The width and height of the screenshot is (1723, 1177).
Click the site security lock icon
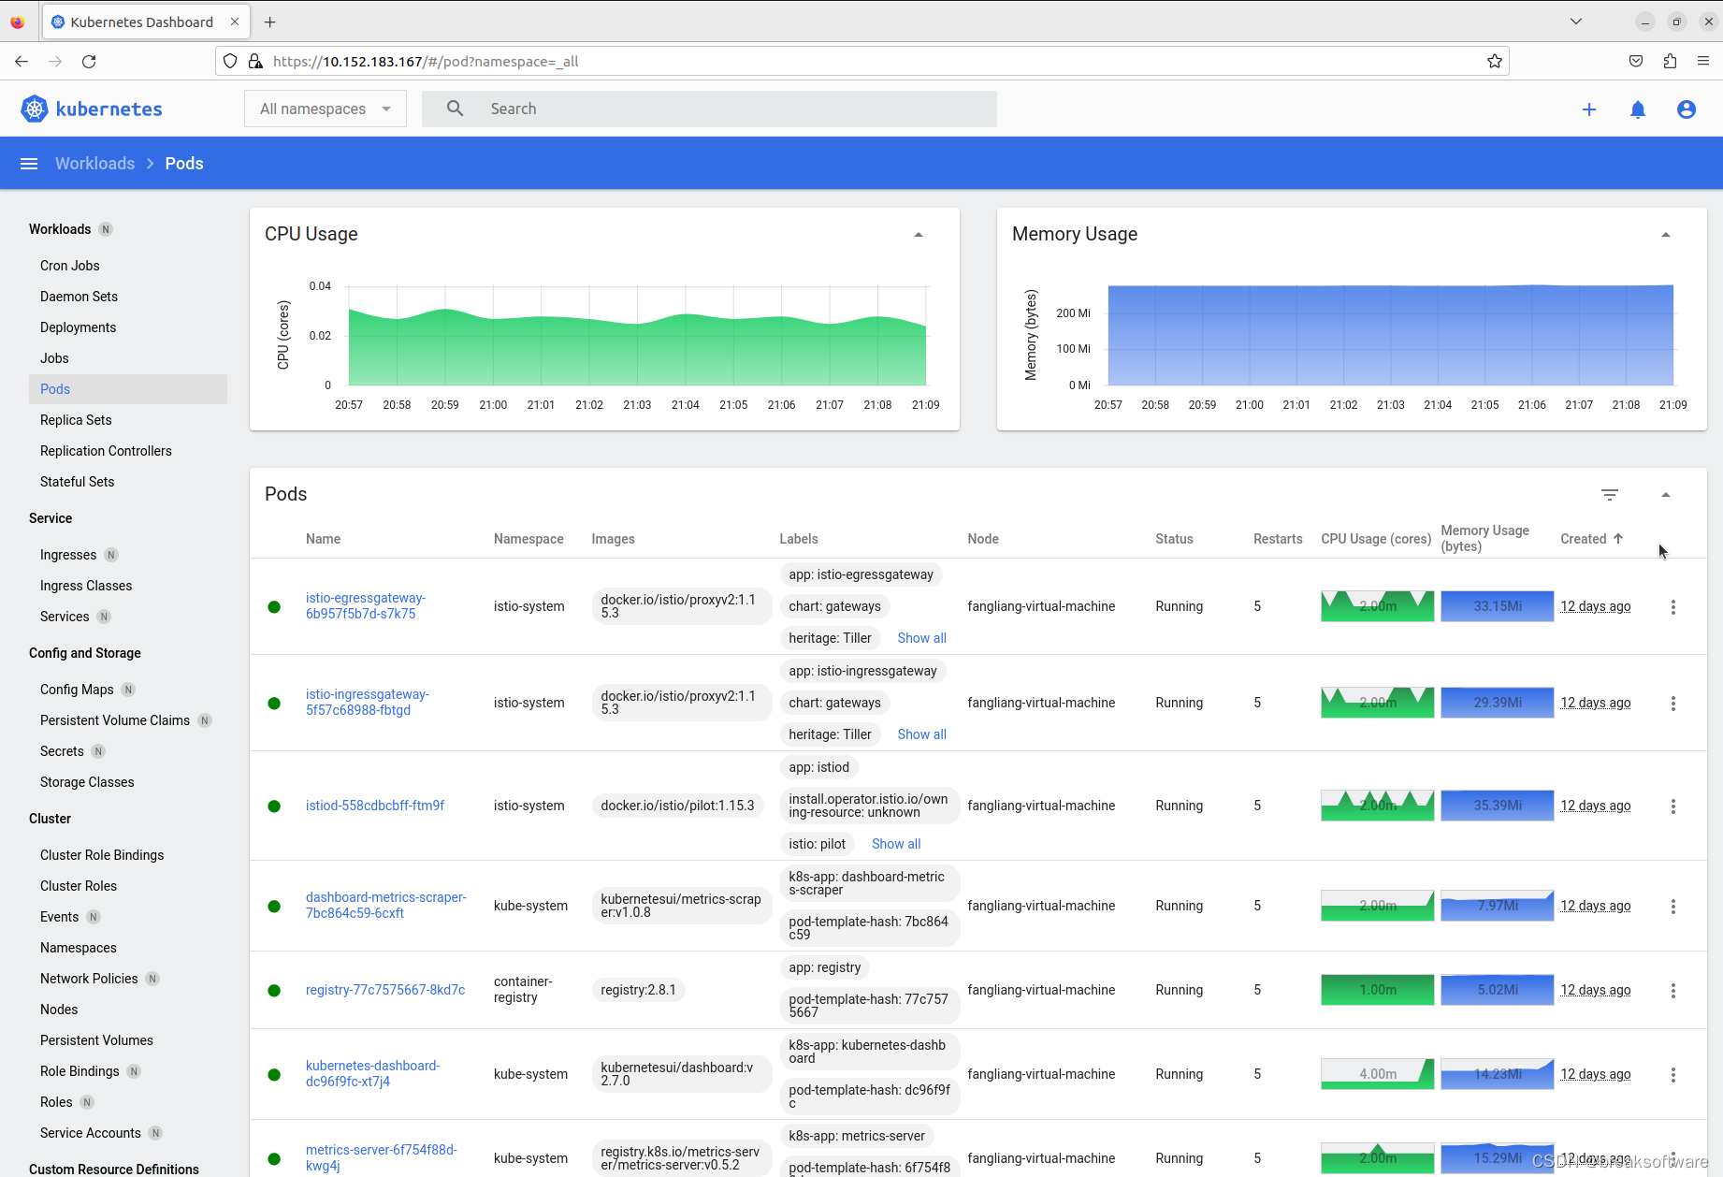pos(255,62)
